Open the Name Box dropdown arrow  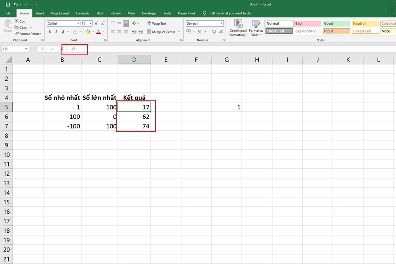26,49
